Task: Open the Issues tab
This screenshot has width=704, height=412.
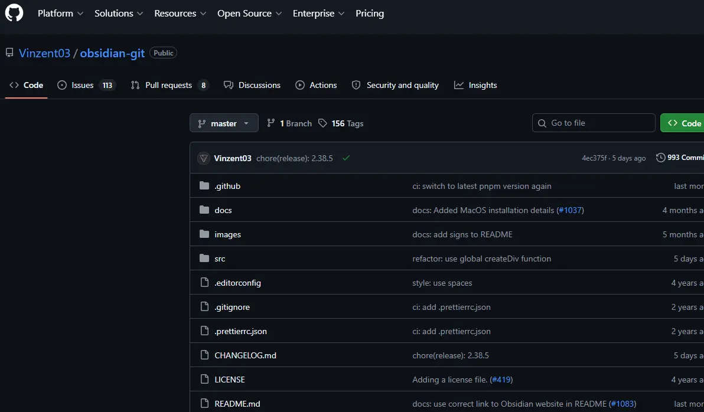Action: pyautogui.click(x=86, y=85)
